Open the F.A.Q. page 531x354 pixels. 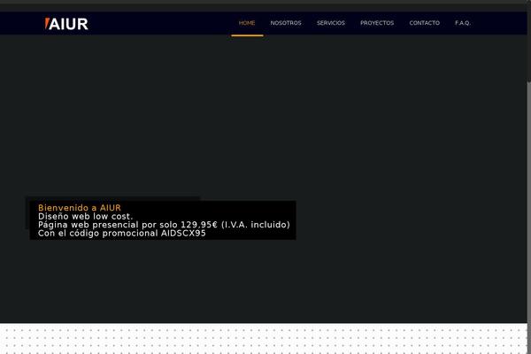(x=463, y=23)
